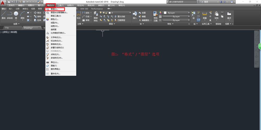Viewport: 261px width, 130px height.
Task: Select the 圆 (Circle) tool
Action: (16, 15)
